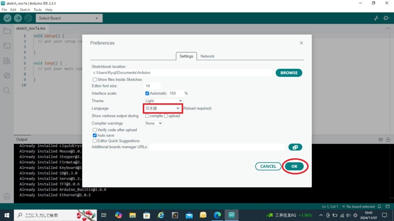Switch to the Network tab

207,56
